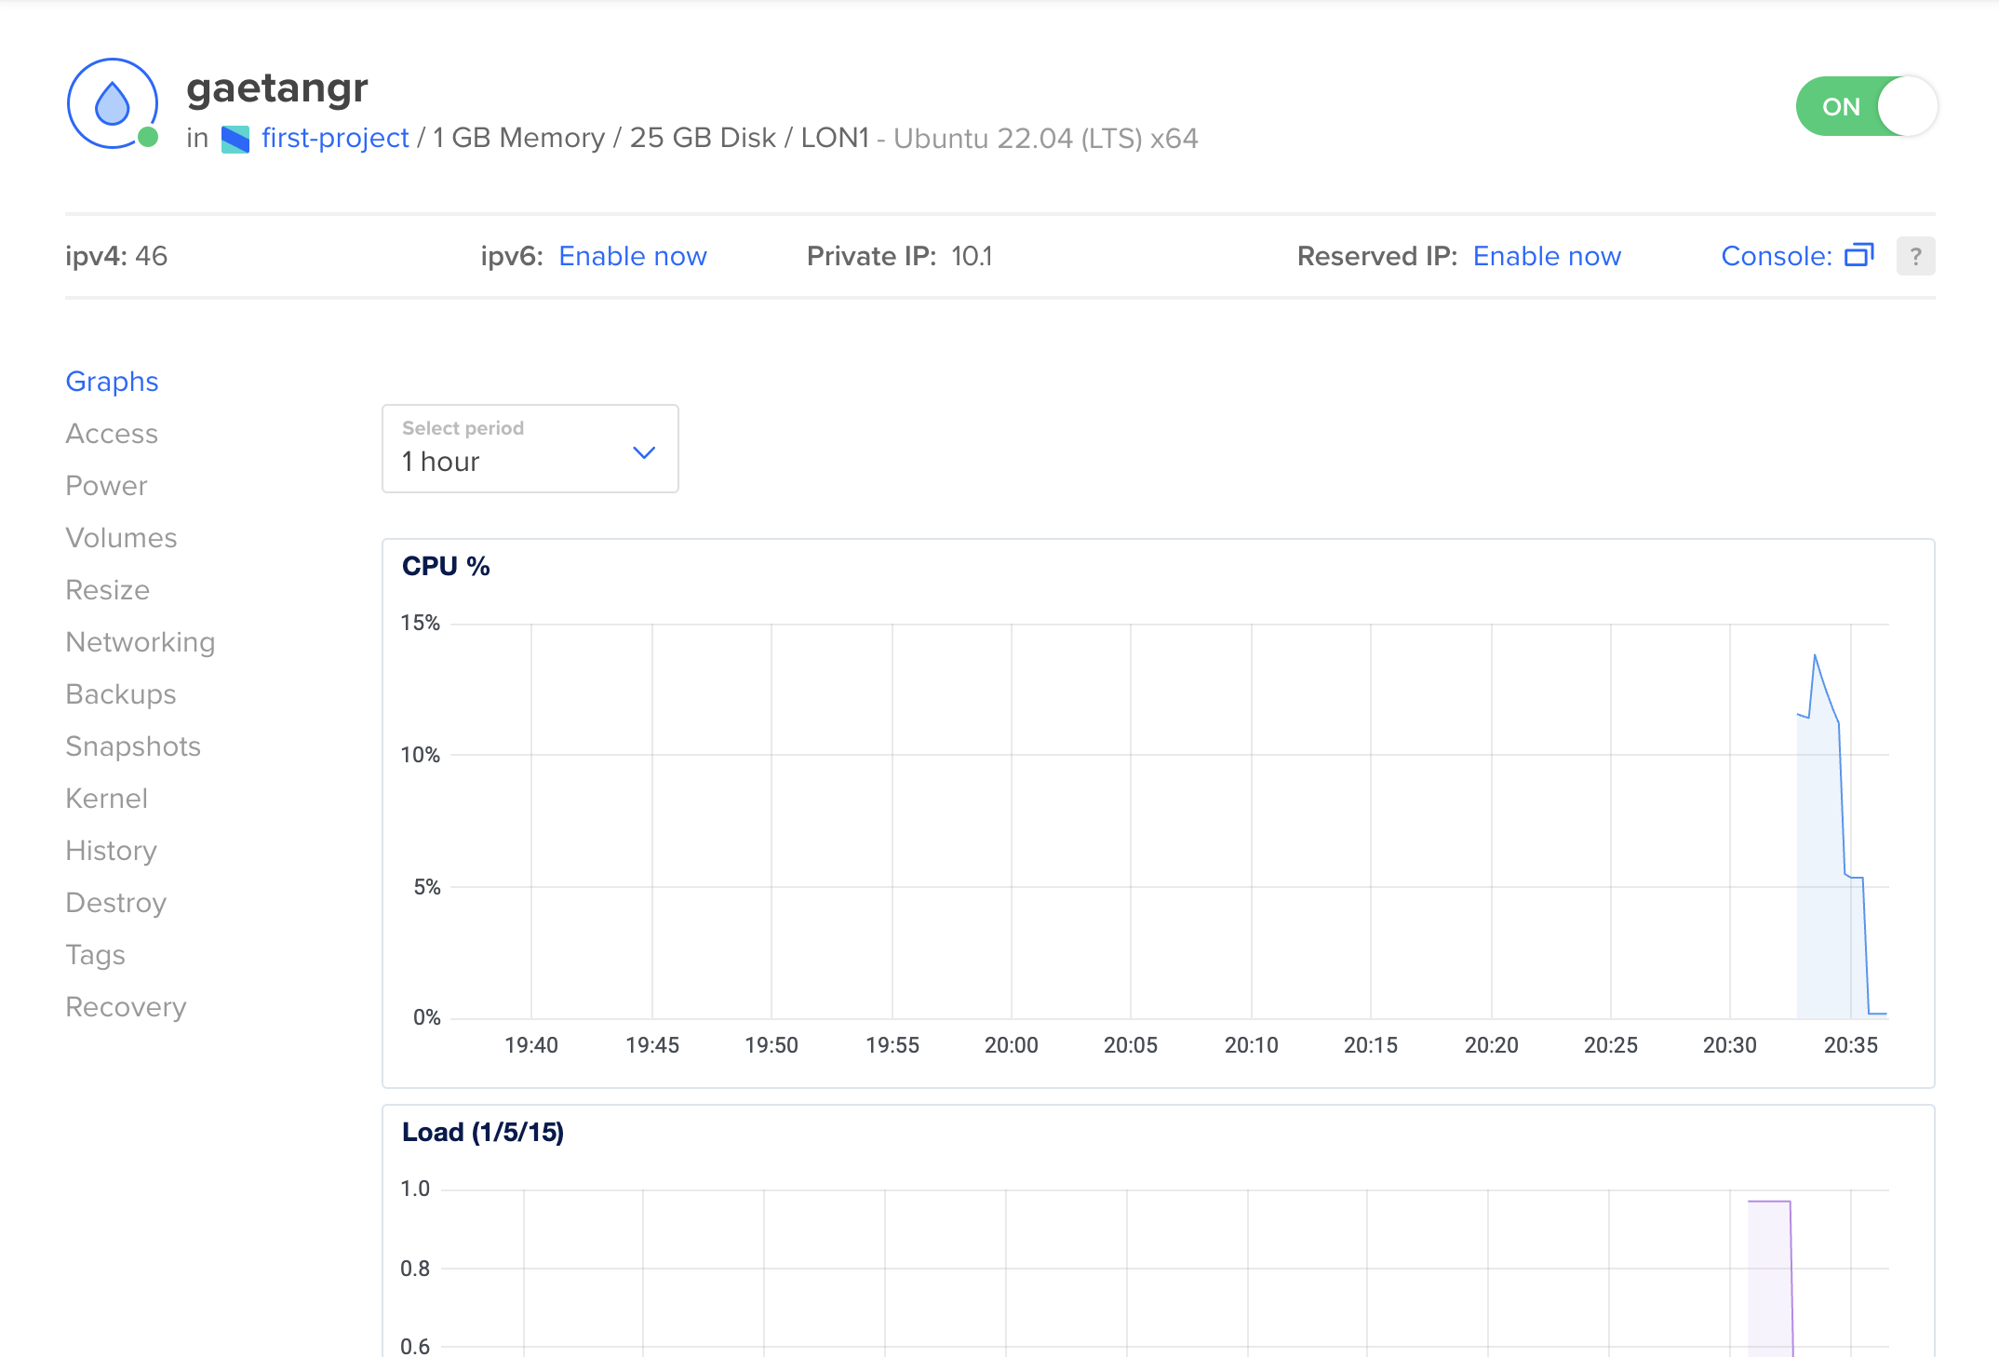Click the Ubuntu 22.04 (LTS) x64 text
Screen dimensions: 1999x1357
coord(1046,139)
